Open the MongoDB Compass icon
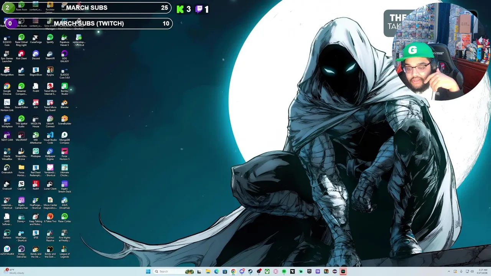 (x=64, y=138)
